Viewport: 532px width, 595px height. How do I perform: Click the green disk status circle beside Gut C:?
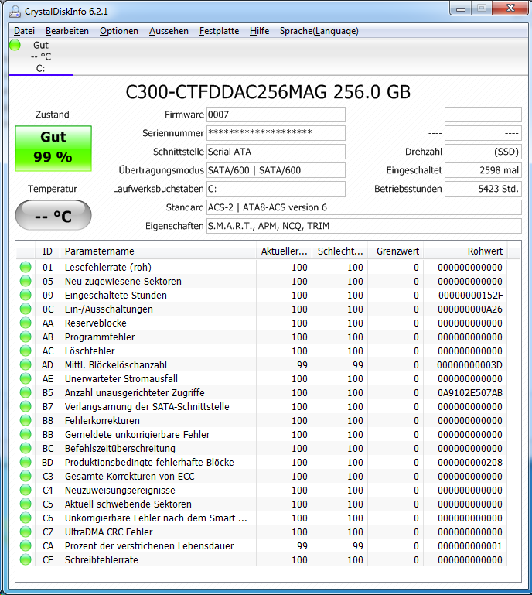pyautogui.click(x=15, y=45)
